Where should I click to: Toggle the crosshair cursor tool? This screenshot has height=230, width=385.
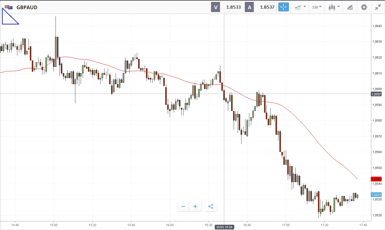pyautogui.click(x=283, y=7)
